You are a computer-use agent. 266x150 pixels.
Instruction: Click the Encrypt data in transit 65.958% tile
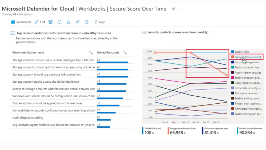click(182, 131)
